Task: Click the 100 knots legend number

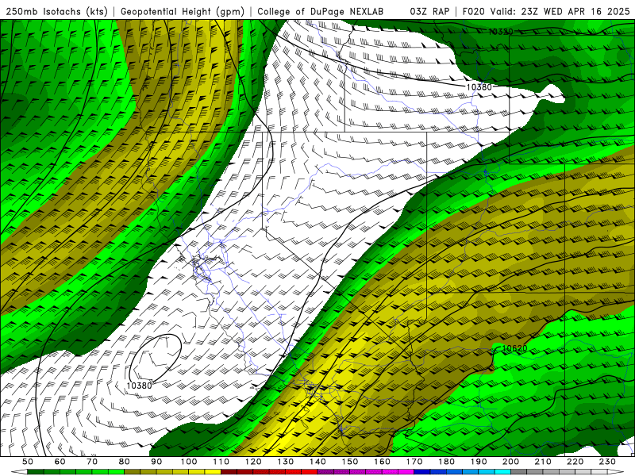Action: click(x=189, y=462)
